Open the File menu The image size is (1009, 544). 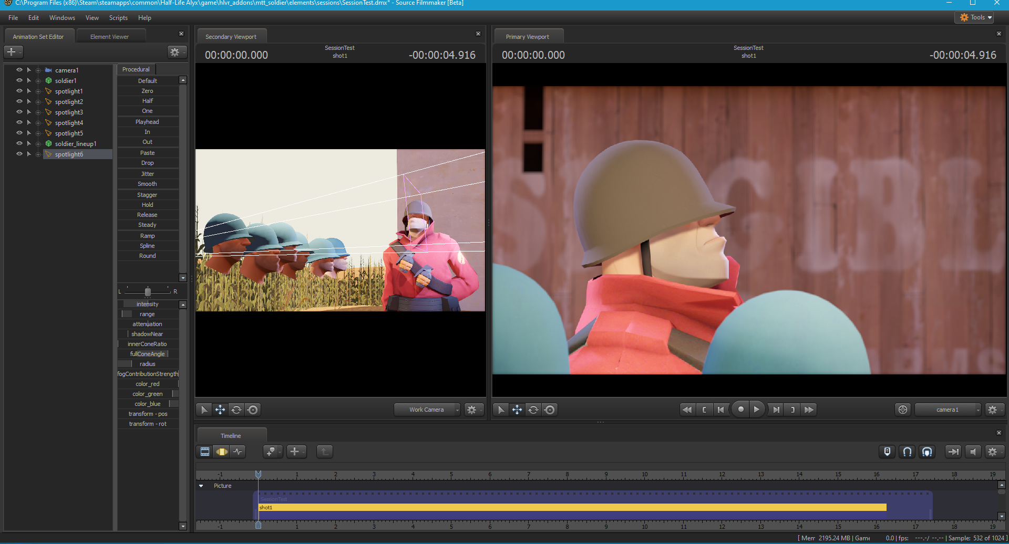13,18
